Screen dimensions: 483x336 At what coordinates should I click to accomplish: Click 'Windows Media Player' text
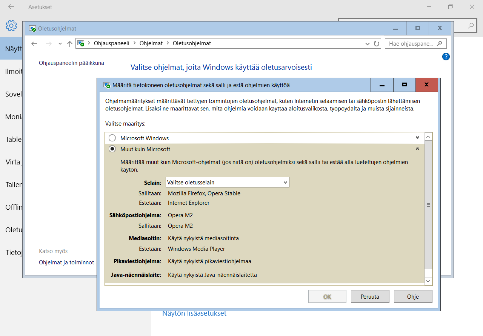[197, 249]
